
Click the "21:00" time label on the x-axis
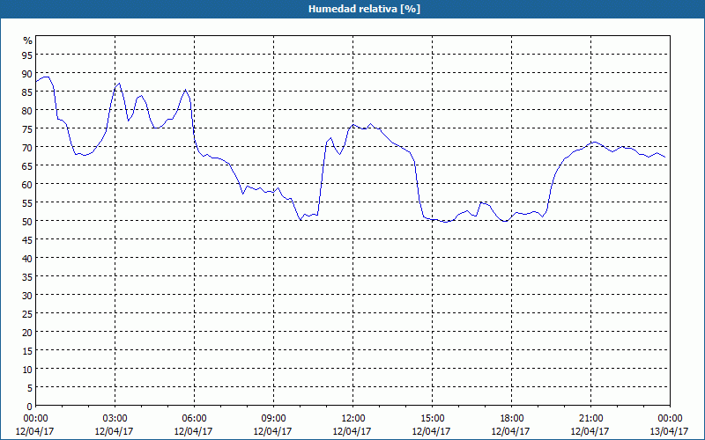(x=590, y=419)
